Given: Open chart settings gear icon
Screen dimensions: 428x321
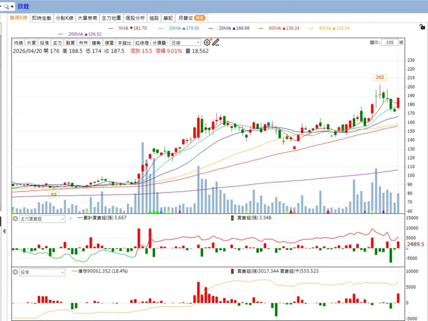Looking at the screenshot, I should [207, 42].
